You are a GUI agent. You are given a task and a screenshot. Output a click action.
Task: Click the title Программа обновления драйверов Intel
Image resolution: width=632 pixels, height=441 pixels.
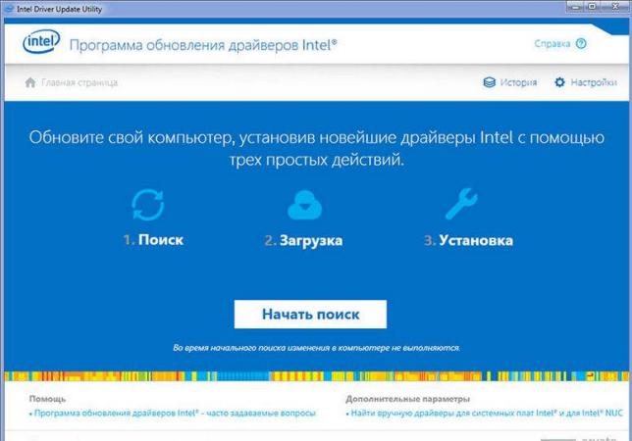click(x=203, y=45)
